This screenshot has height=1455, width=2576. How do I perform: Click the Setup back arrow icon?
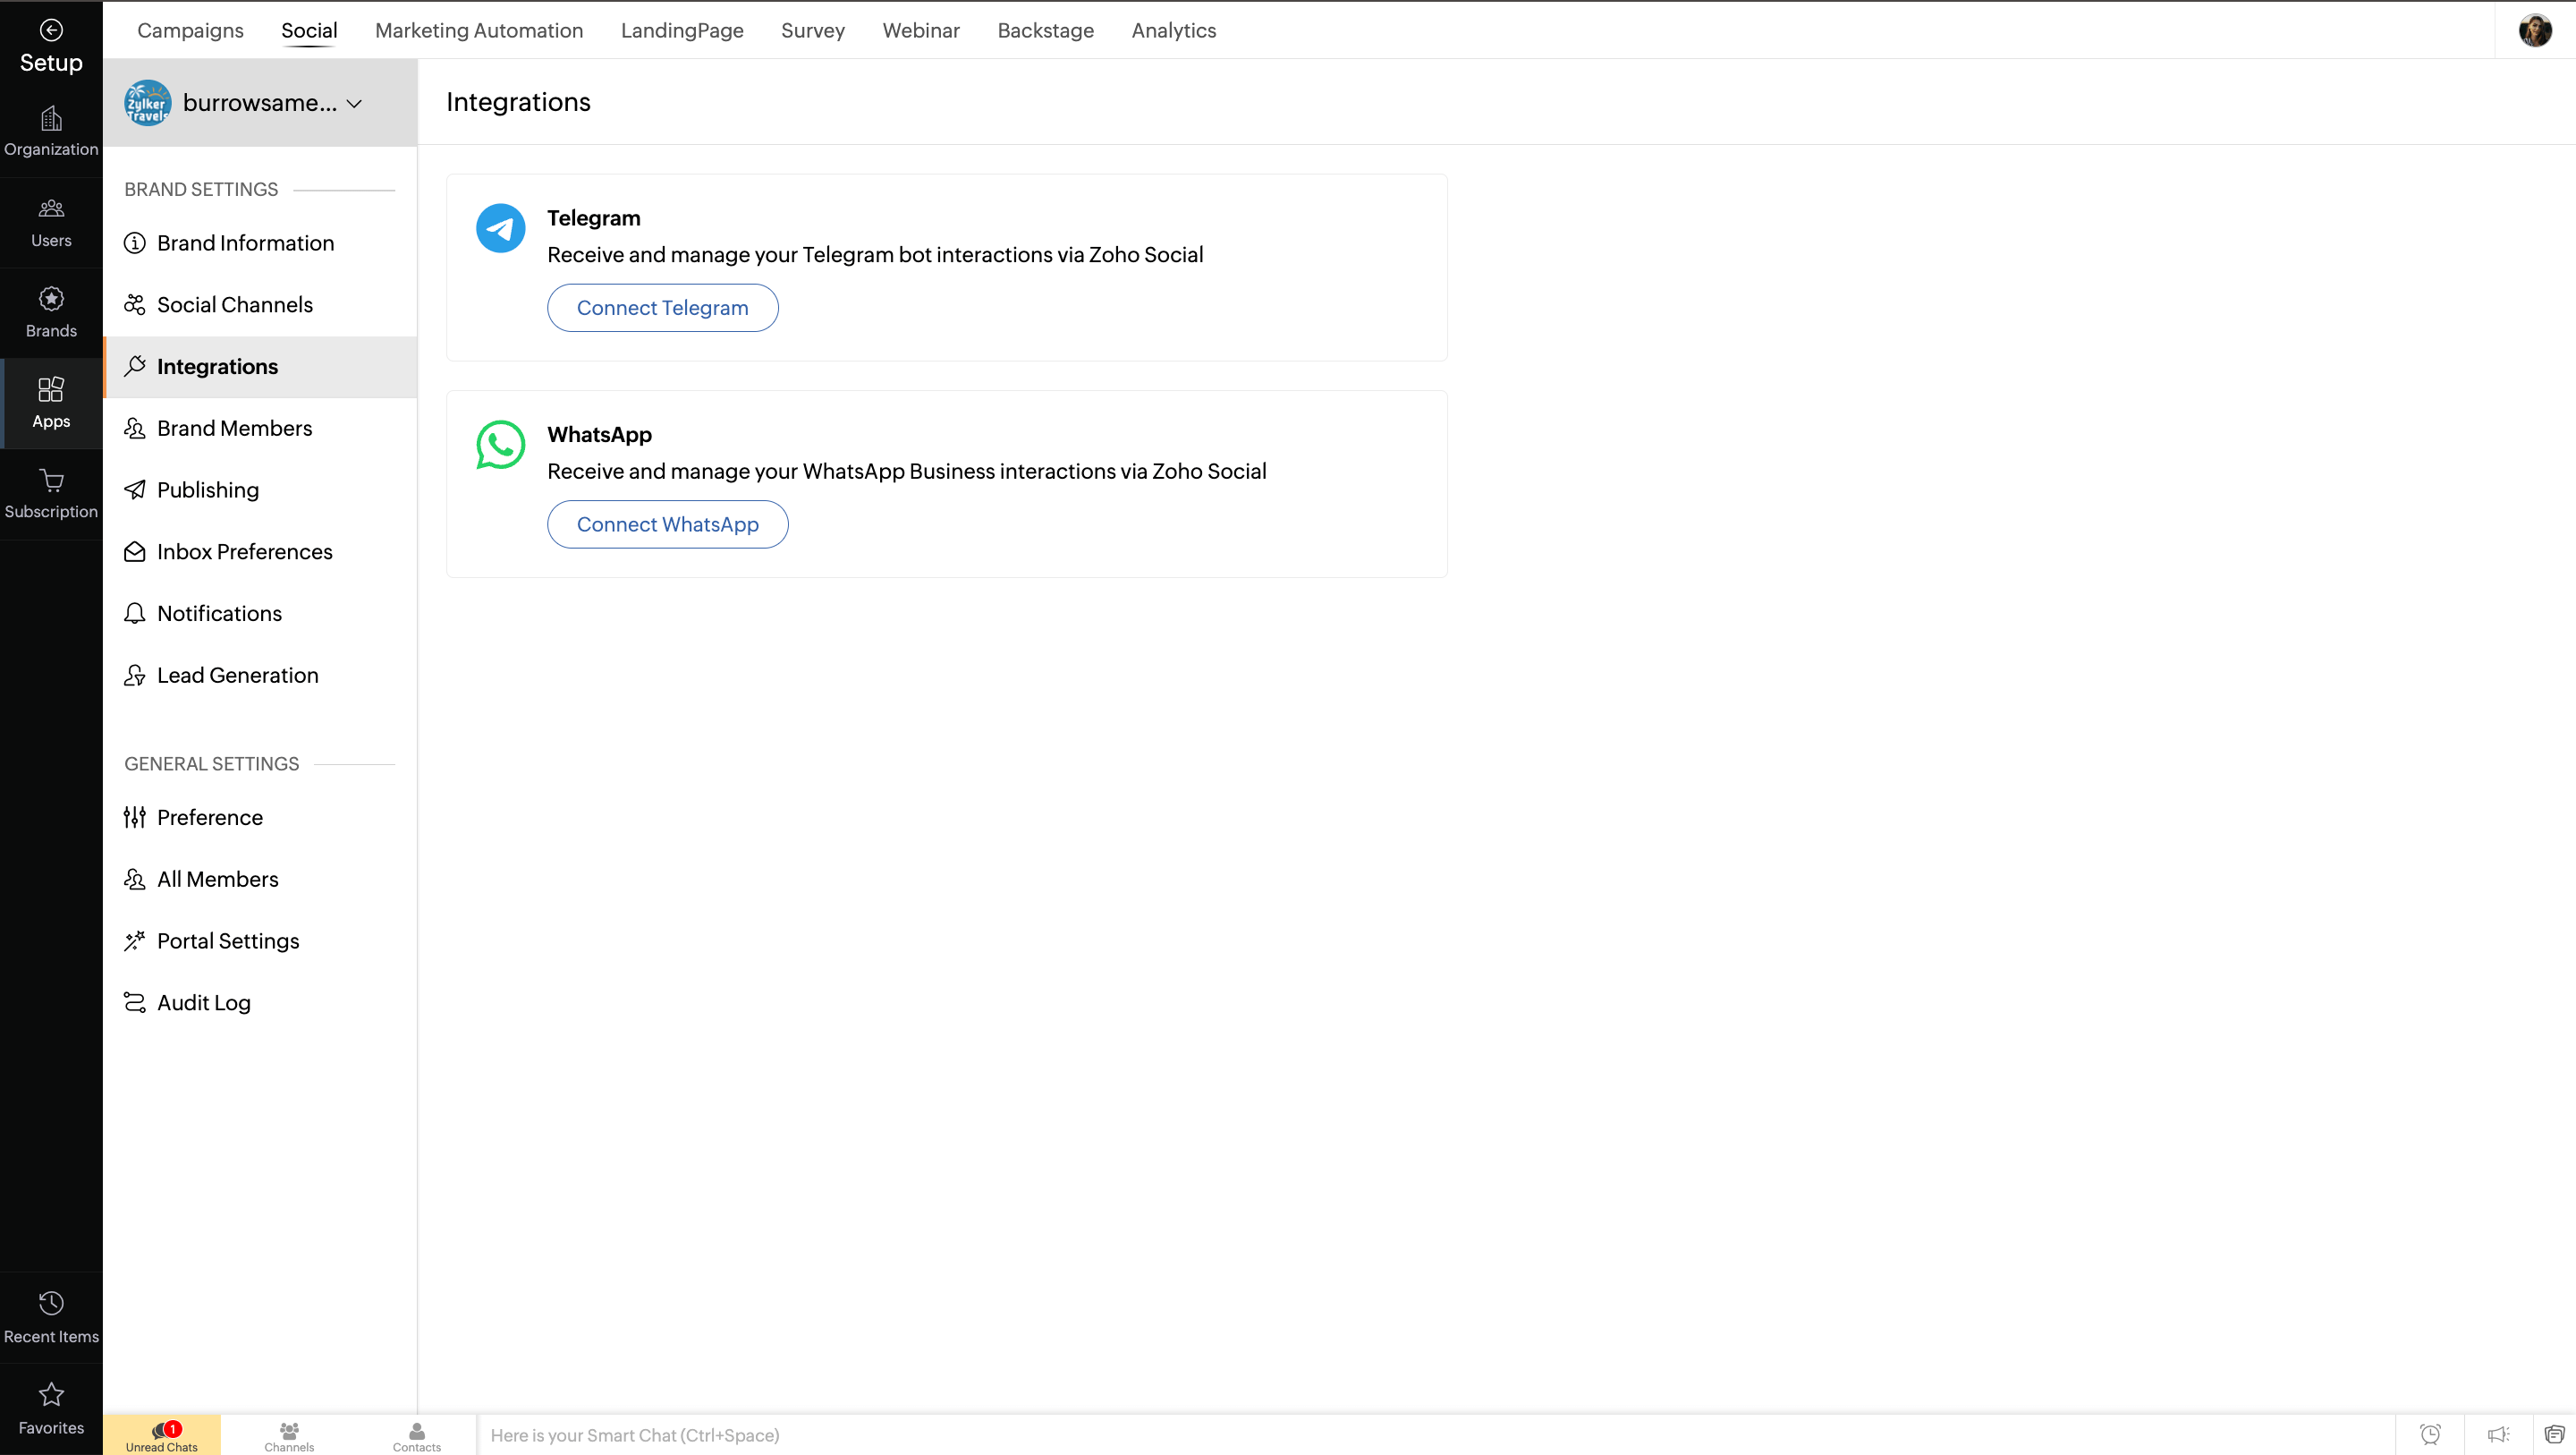coord(51,30)
